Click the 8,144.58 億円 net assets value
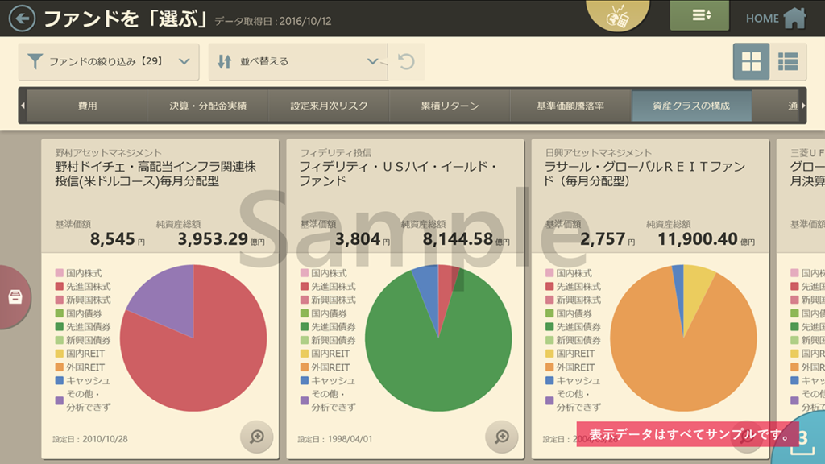 [466, 238]
